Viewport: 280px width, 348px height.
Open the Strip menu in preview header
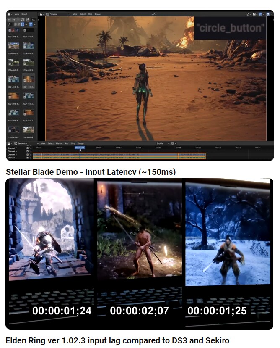point(90,14)
